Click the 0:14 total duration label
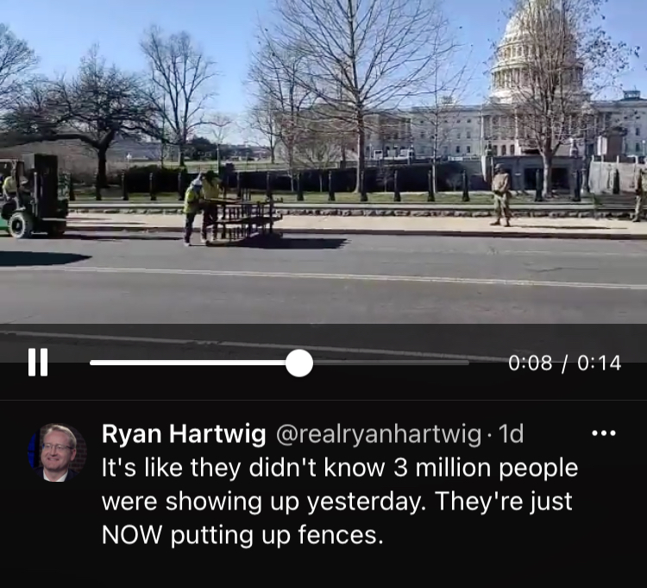 [600, 363]
